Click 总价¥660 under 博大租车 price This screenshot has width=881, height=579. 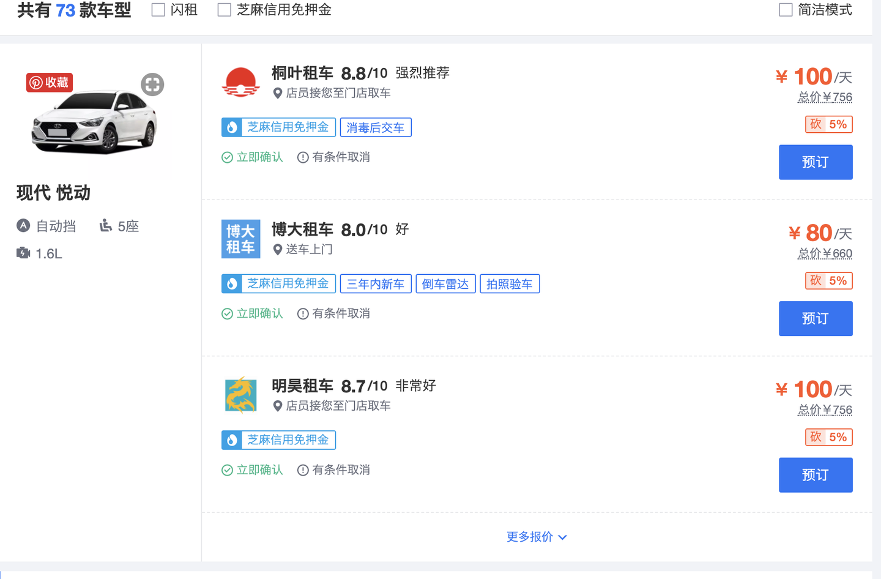click(825, 253)
